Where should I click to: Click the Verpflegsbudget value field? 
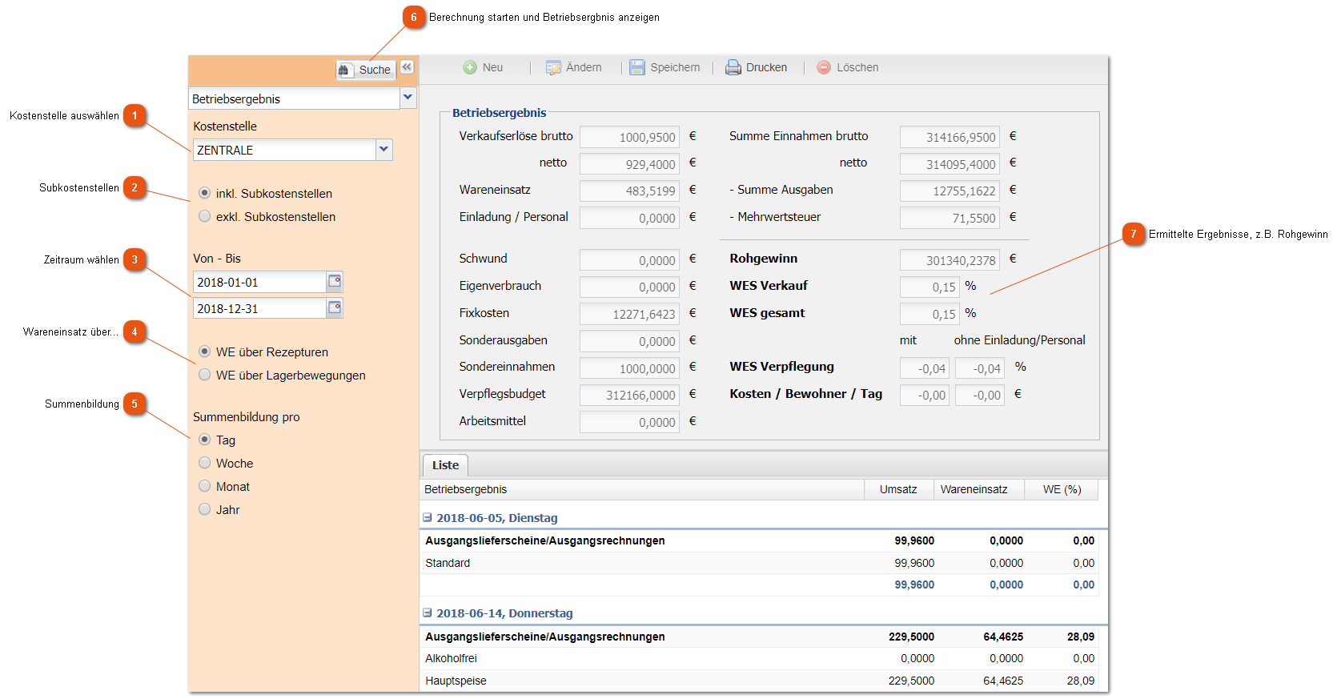point(629,395)
